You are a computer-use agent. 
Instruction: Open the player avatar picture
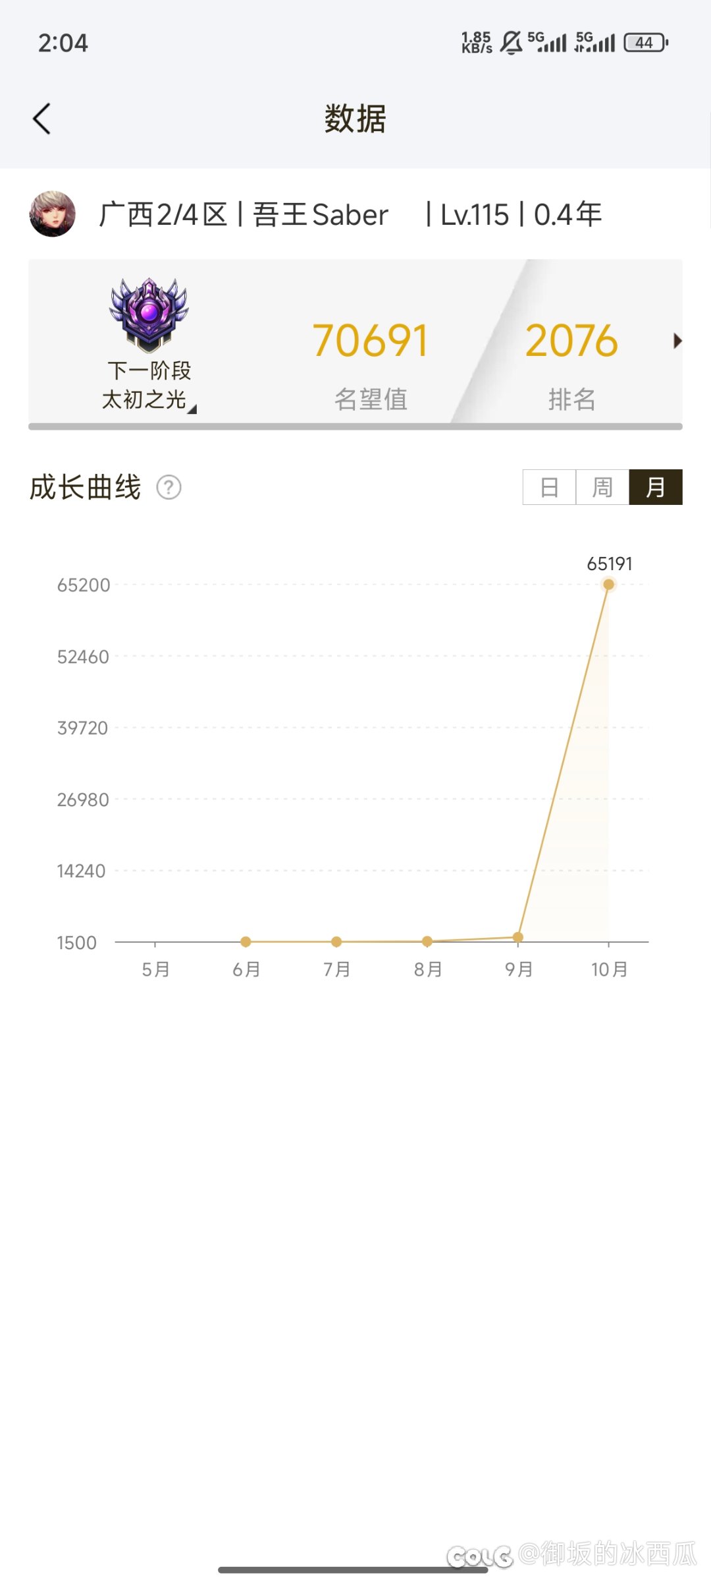(53, 214)
